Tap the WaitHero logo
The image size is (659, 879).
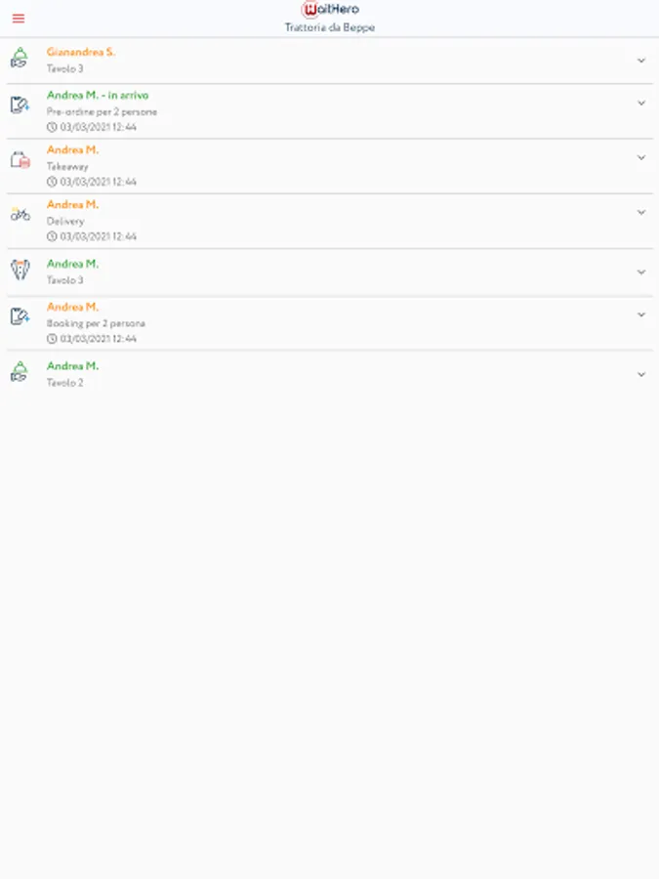tap(330, 9)
